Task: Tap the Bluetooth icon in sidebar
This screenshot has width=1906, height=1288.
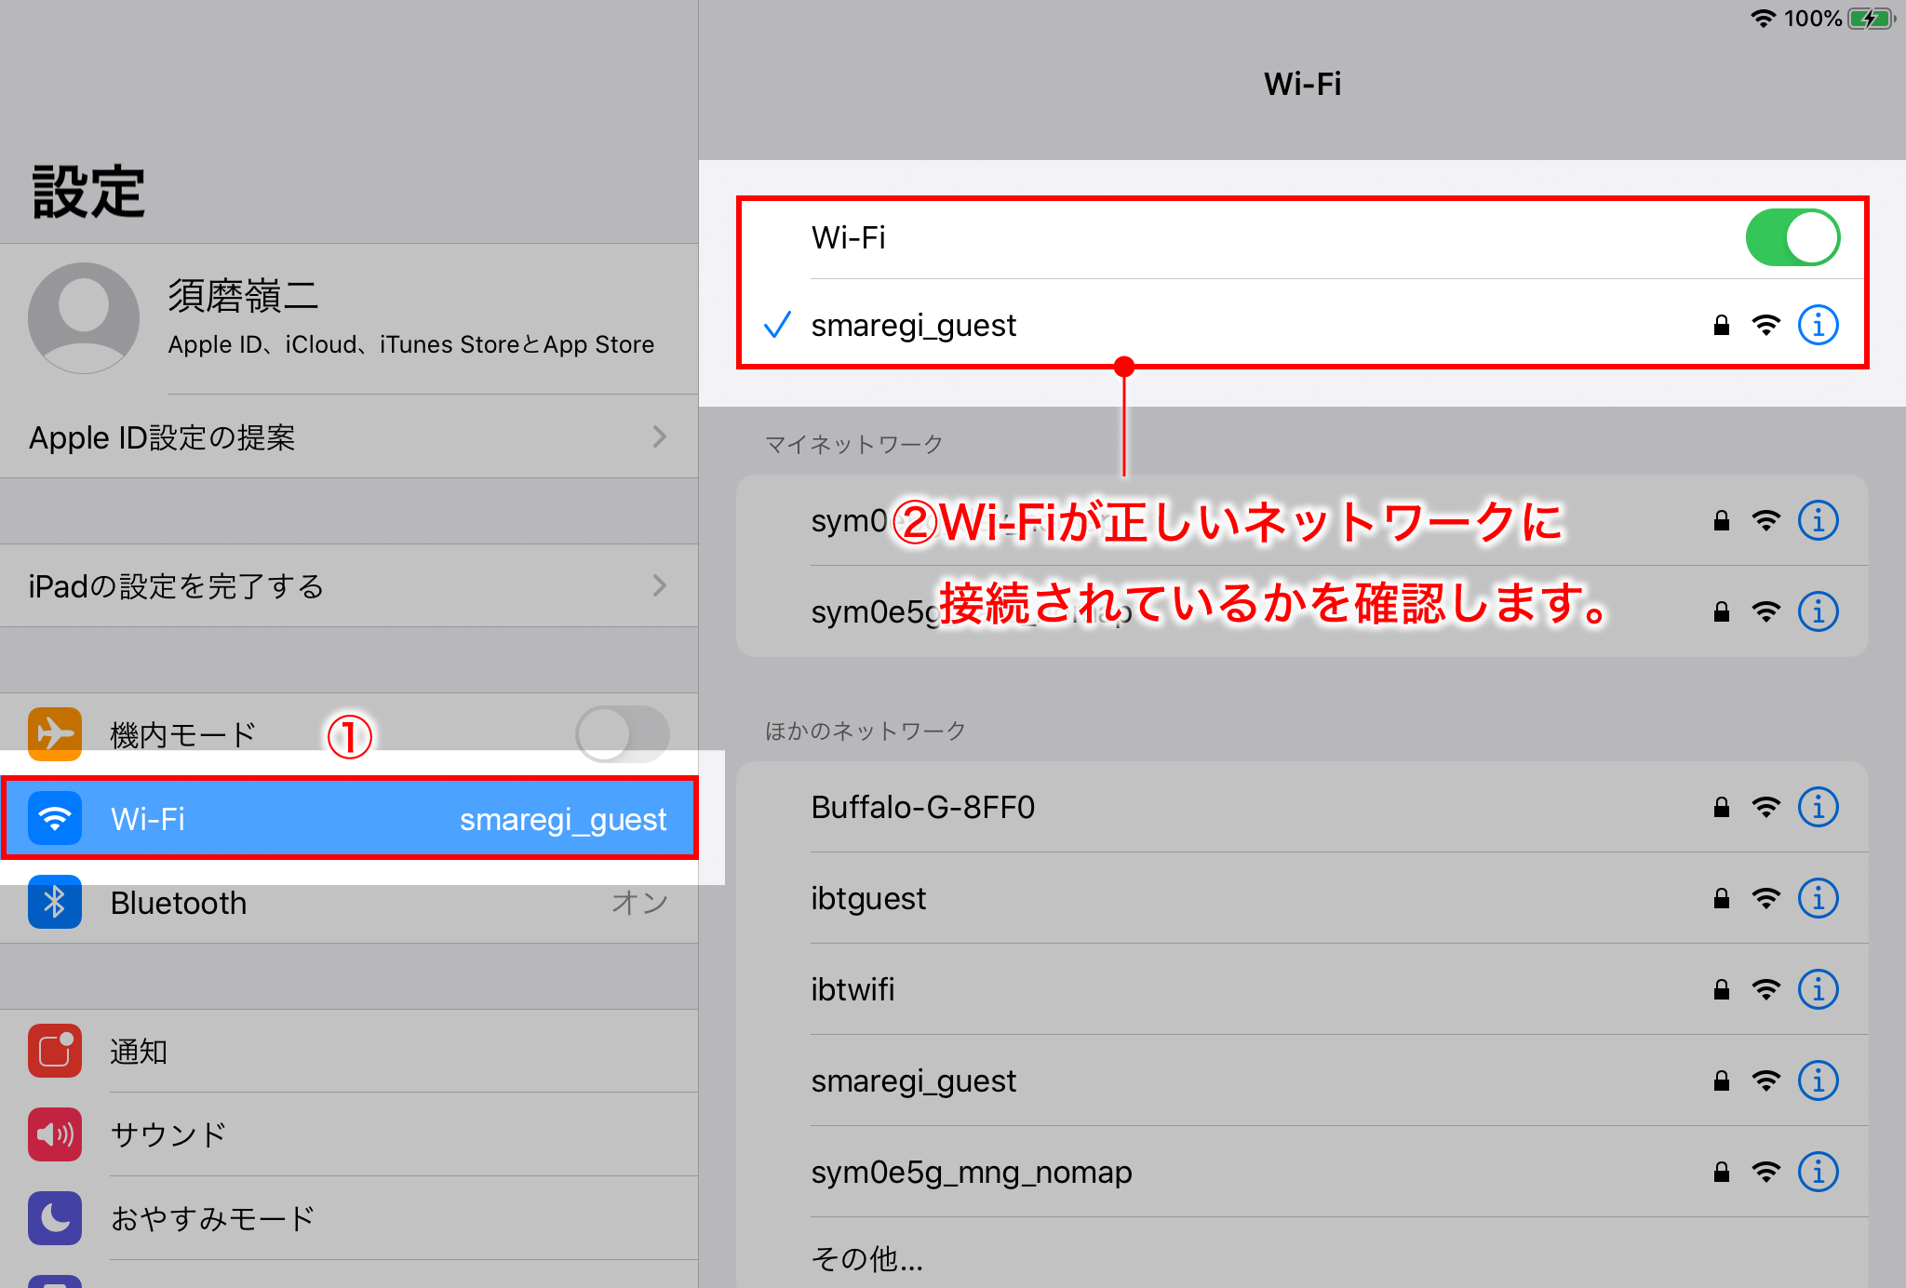Action: (x=55, y=902)
